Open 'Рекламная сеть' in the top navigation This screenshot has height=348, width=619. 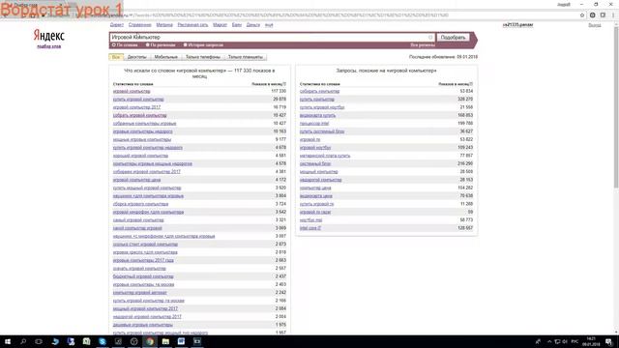tap(192, 25)
